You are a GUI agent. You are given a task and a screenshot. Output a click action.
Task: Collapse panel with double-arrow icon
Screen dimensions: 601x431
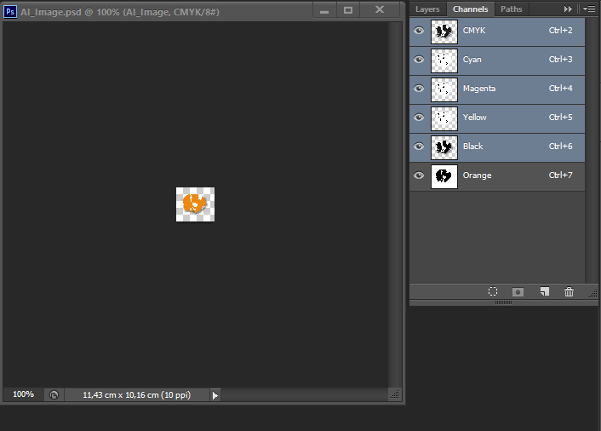click(x=568, y=9)
